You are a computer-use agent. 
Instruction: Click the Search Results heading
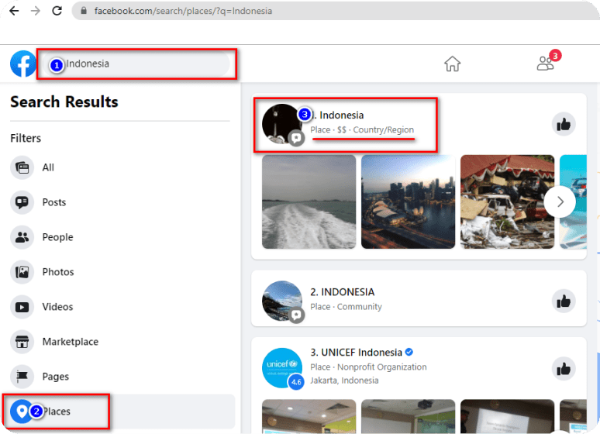(x=64, y=102)
